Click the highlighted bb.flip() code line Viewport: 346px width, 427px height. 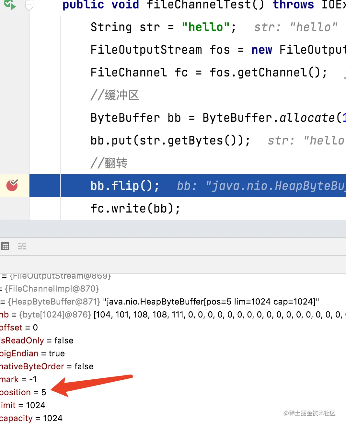[188, 186]
